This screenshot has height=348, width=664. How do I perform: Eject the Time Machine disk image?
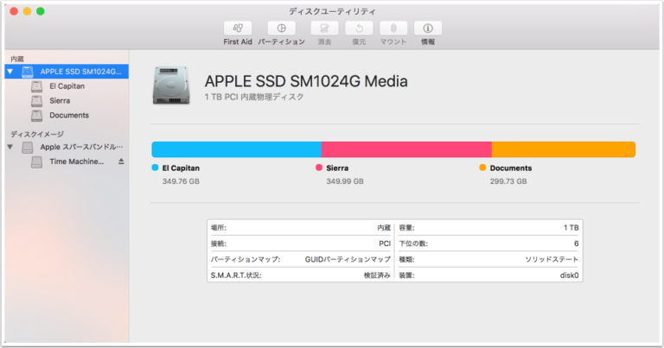pos(121,161)
